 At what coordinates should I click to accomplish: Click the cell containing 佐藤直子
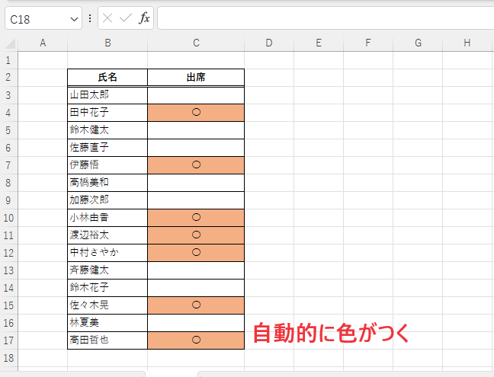click(x=107, y=148)
